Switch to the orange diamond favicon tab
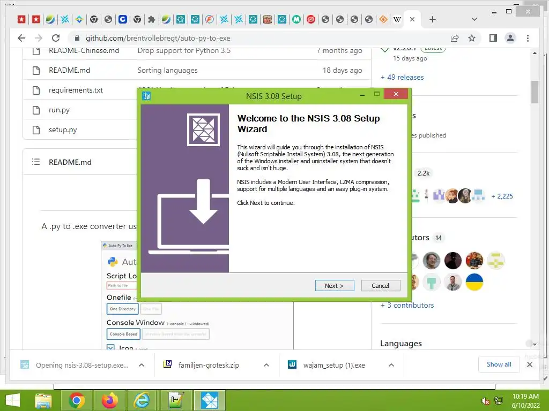 pyautogui.click(x=383, y=20)
